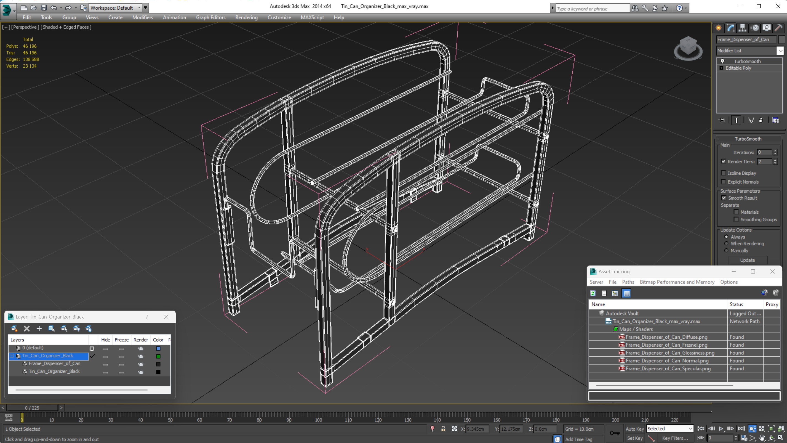Select the When Rendering radio button
The height and width of the screenshot is (443, 787).
[727, 243]
